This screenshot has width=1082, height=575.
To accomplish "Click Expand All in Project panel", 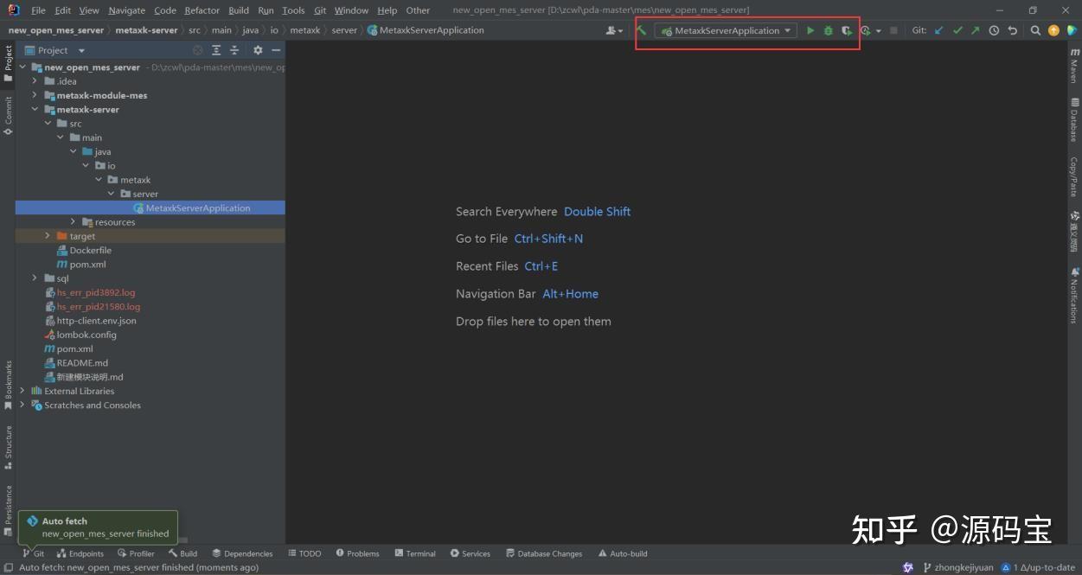I will tap(217, 50).
